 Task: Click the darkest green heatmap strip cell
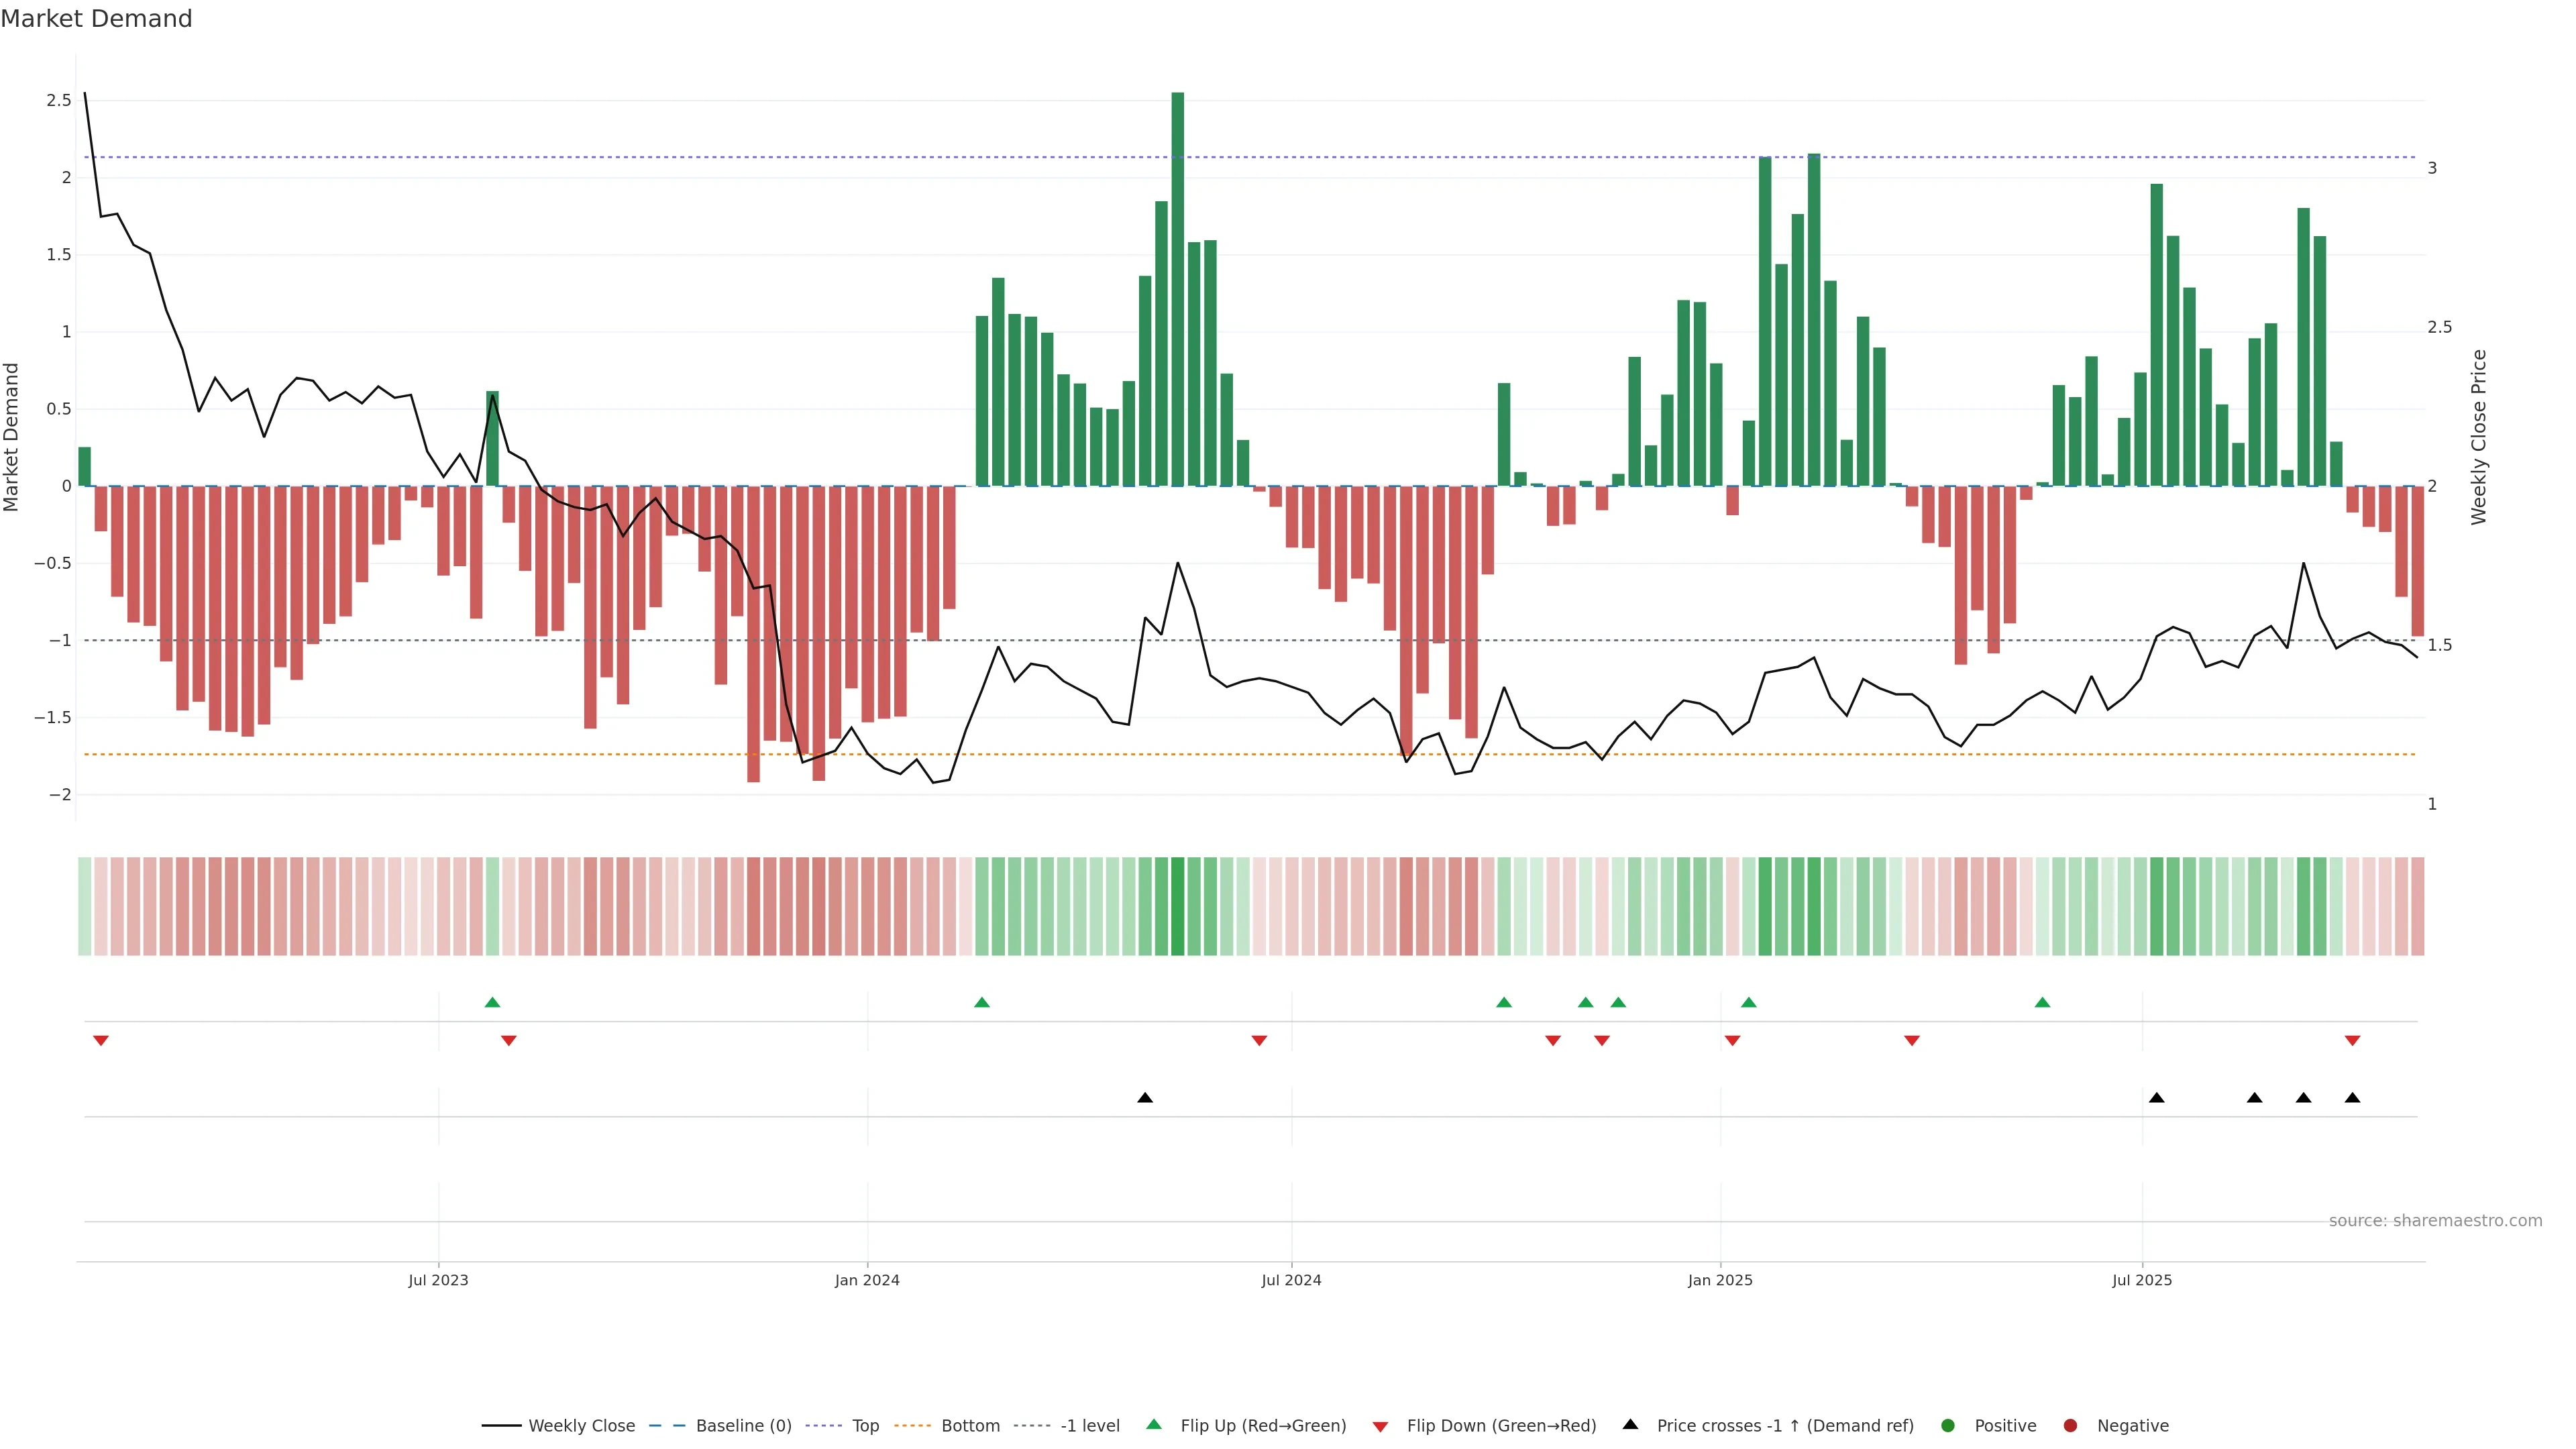pos(1178,906)
